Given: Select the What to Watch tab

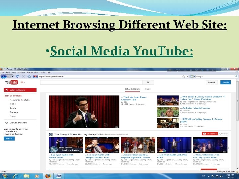Looking at the screenshot, I should coord(132,89).
